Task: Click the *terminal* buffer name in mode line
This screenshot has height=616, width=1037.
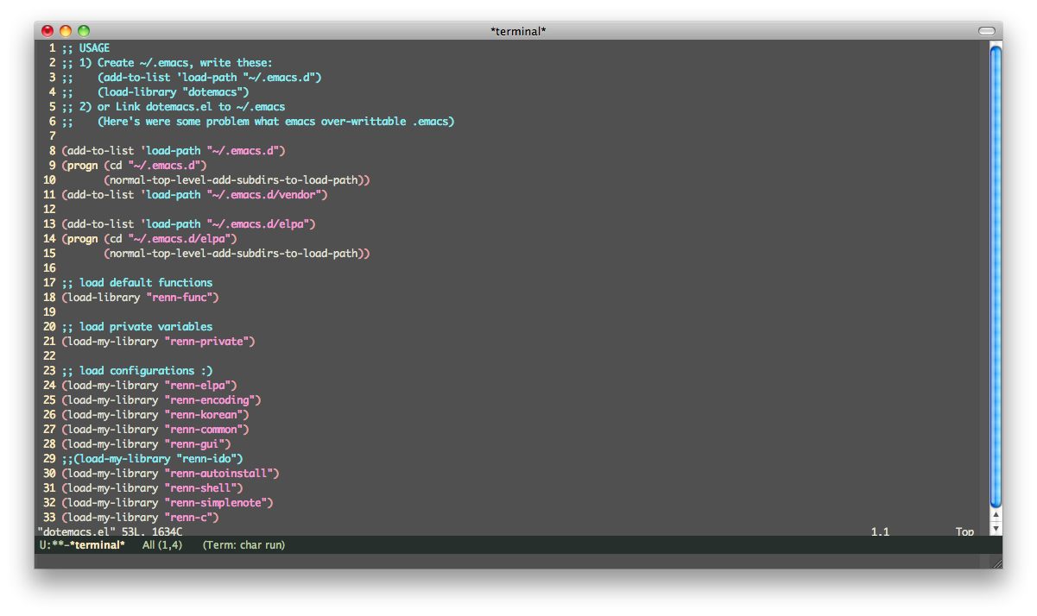Action: pos(100,544)
